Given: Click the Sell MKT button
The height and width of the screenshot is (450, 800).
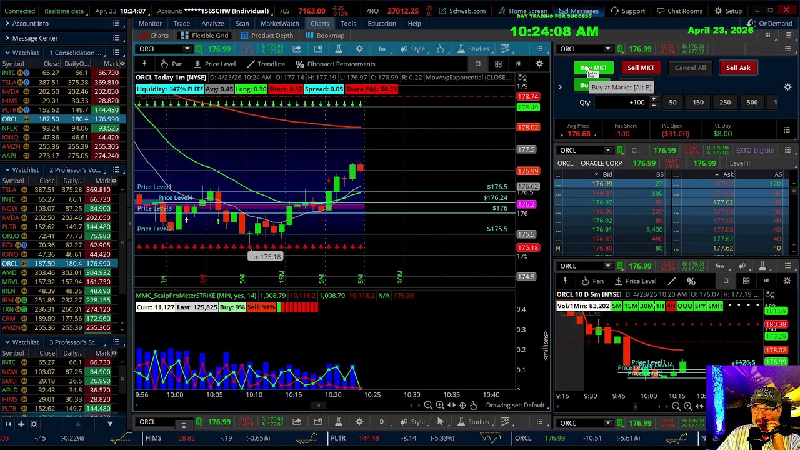Looking at the screenshot, I should (641, 67).
